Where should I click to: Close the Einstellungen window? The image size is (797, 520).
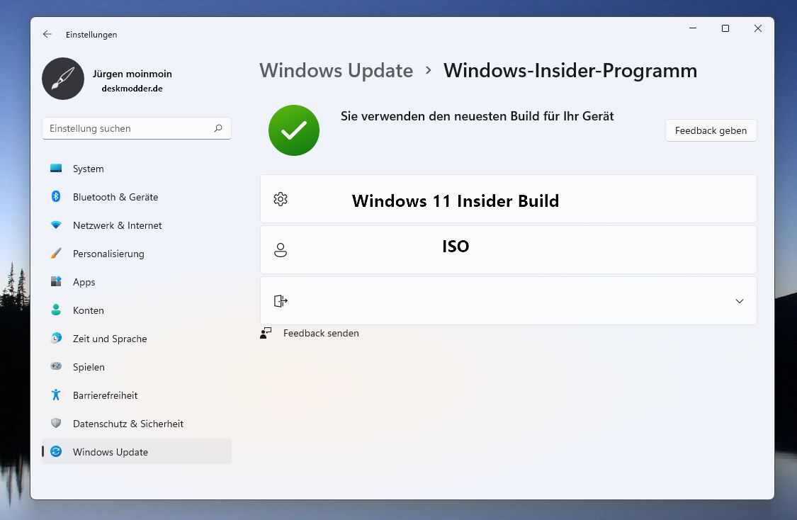pyautogui.click(x=758, y=28)
